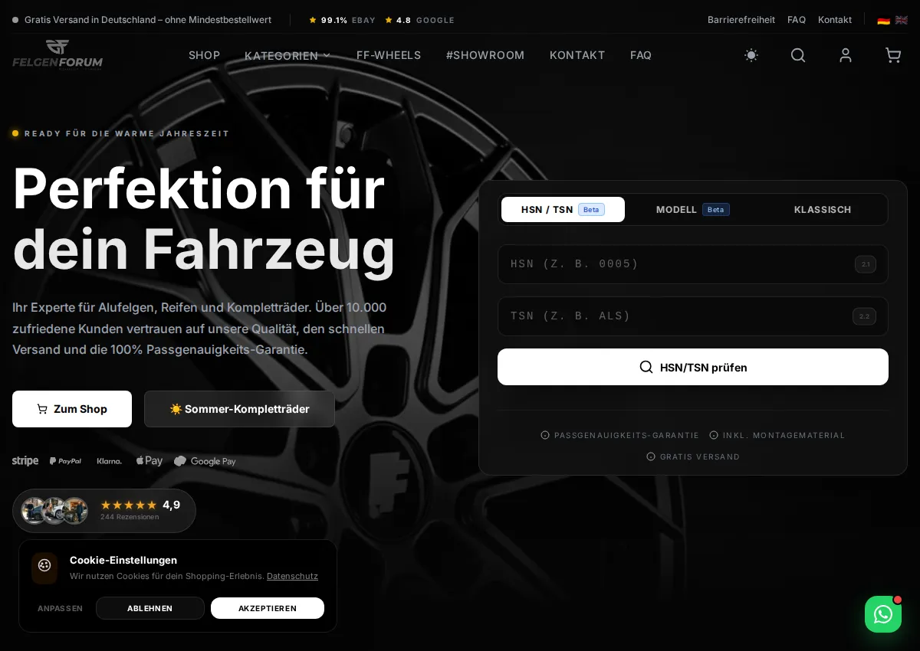Focus the TSN input field
Image resolution: width=920 pixels, height=651 pixels.
coord(693,316)
